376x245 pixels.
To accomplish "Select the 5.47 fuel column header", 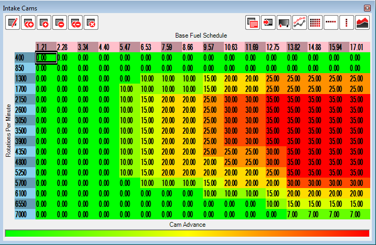I will (x=130, y=47).
